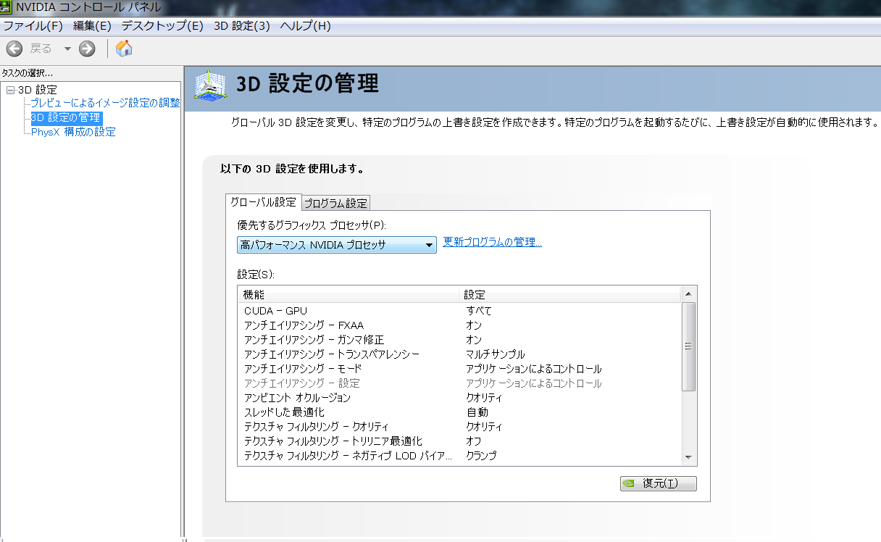Image resolution: width=881 pixels, height=542 pixels.
Task: Switch to the プログラム設定 tab
Action: click(336, 203)
